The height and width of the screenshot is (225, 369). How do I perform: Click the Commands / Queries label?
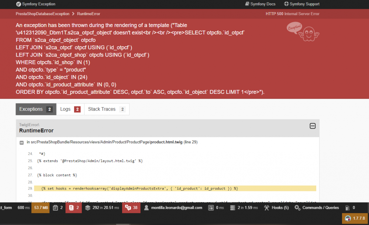point(321,208)
